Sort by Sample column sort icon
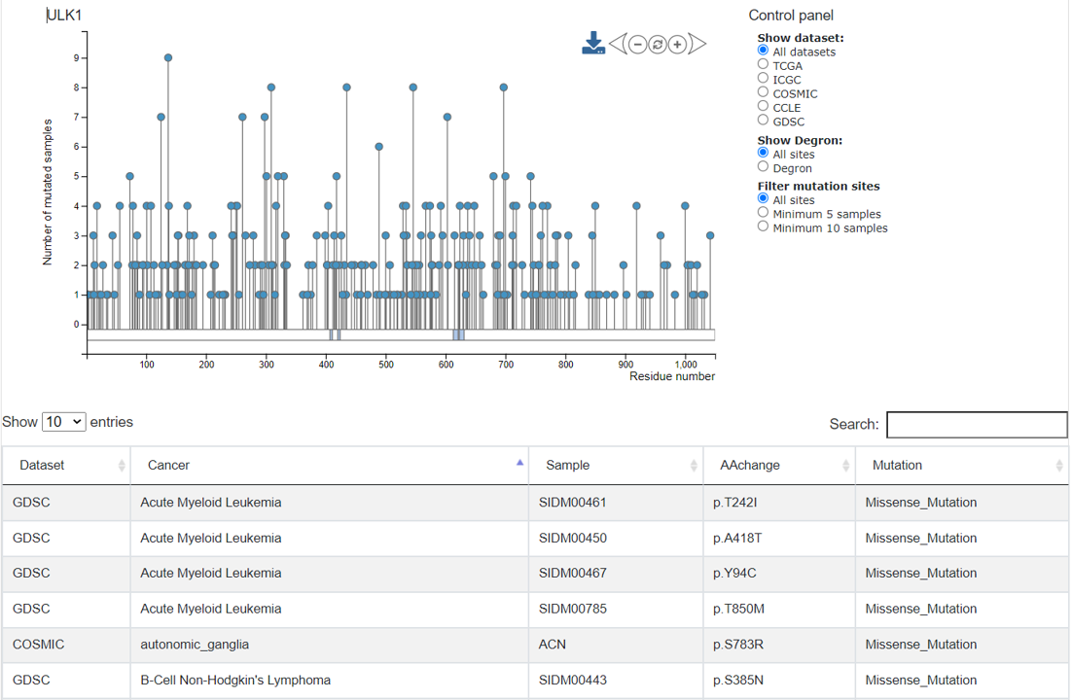 (x=695, y=466)
